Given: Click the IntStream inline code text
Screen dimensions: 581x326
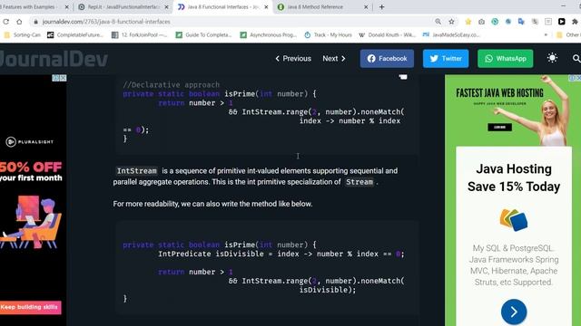Looking at the screenshot, I should [137, 171].
